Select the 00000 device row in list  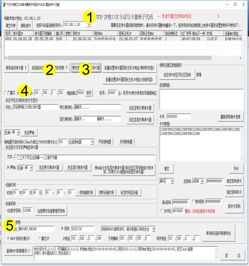[x=9, y=39]
